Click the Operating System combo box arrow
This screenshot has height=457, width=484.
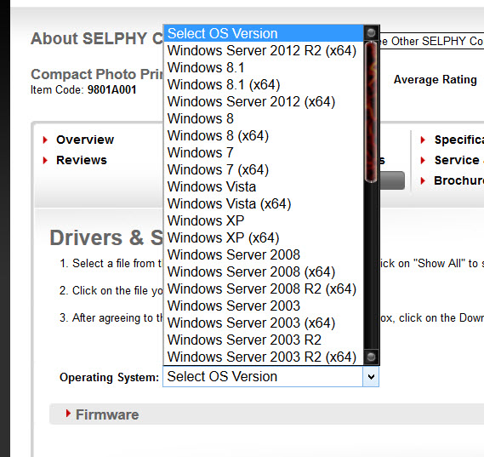(x=371, y=377)
